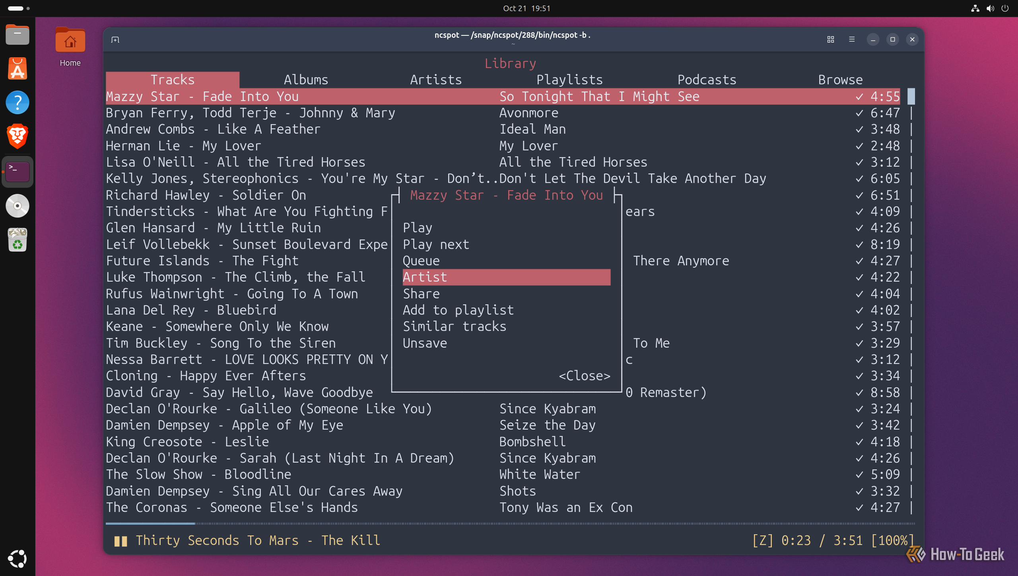Viewport: 1018px width, 576px height.
Task: Switch to the Playlists tab
Action: pyautogui.click(x=569, y=80)
